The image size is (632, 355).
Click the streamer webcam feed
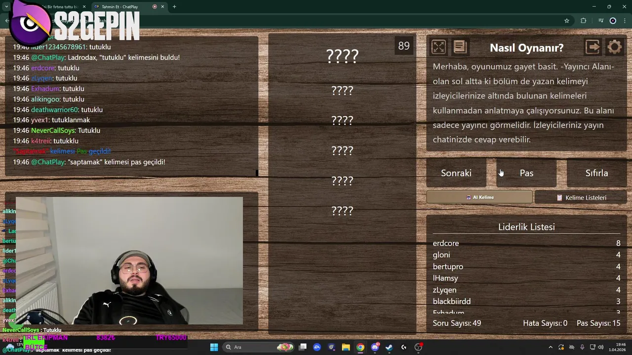129,261
